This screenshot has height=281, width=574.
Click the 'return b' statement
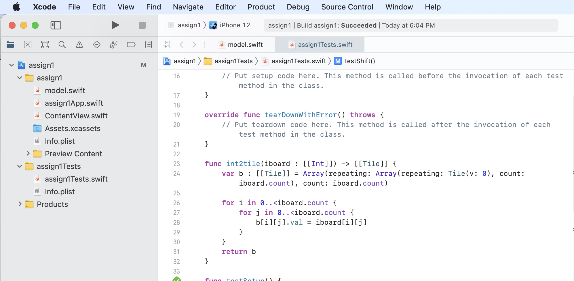pyautogui.click(x=239, y=252)
